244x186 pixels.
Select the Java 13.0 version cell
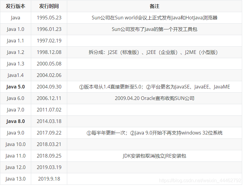point(15,179)
